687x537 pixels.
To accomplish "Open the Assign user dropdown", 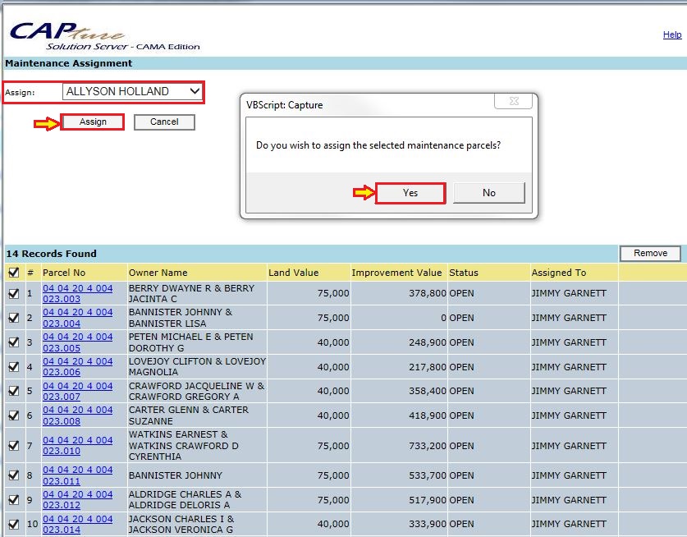I will [134, 92].
